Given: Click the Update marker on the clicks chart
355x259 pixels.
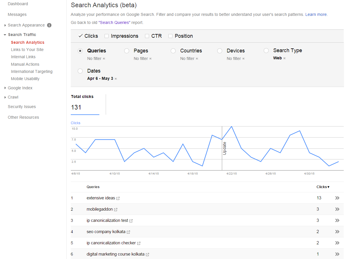Looking at the screenshot, I should coord(224,148).
